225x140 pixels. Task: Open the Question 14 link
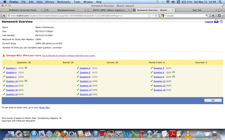tap(86, 86)
